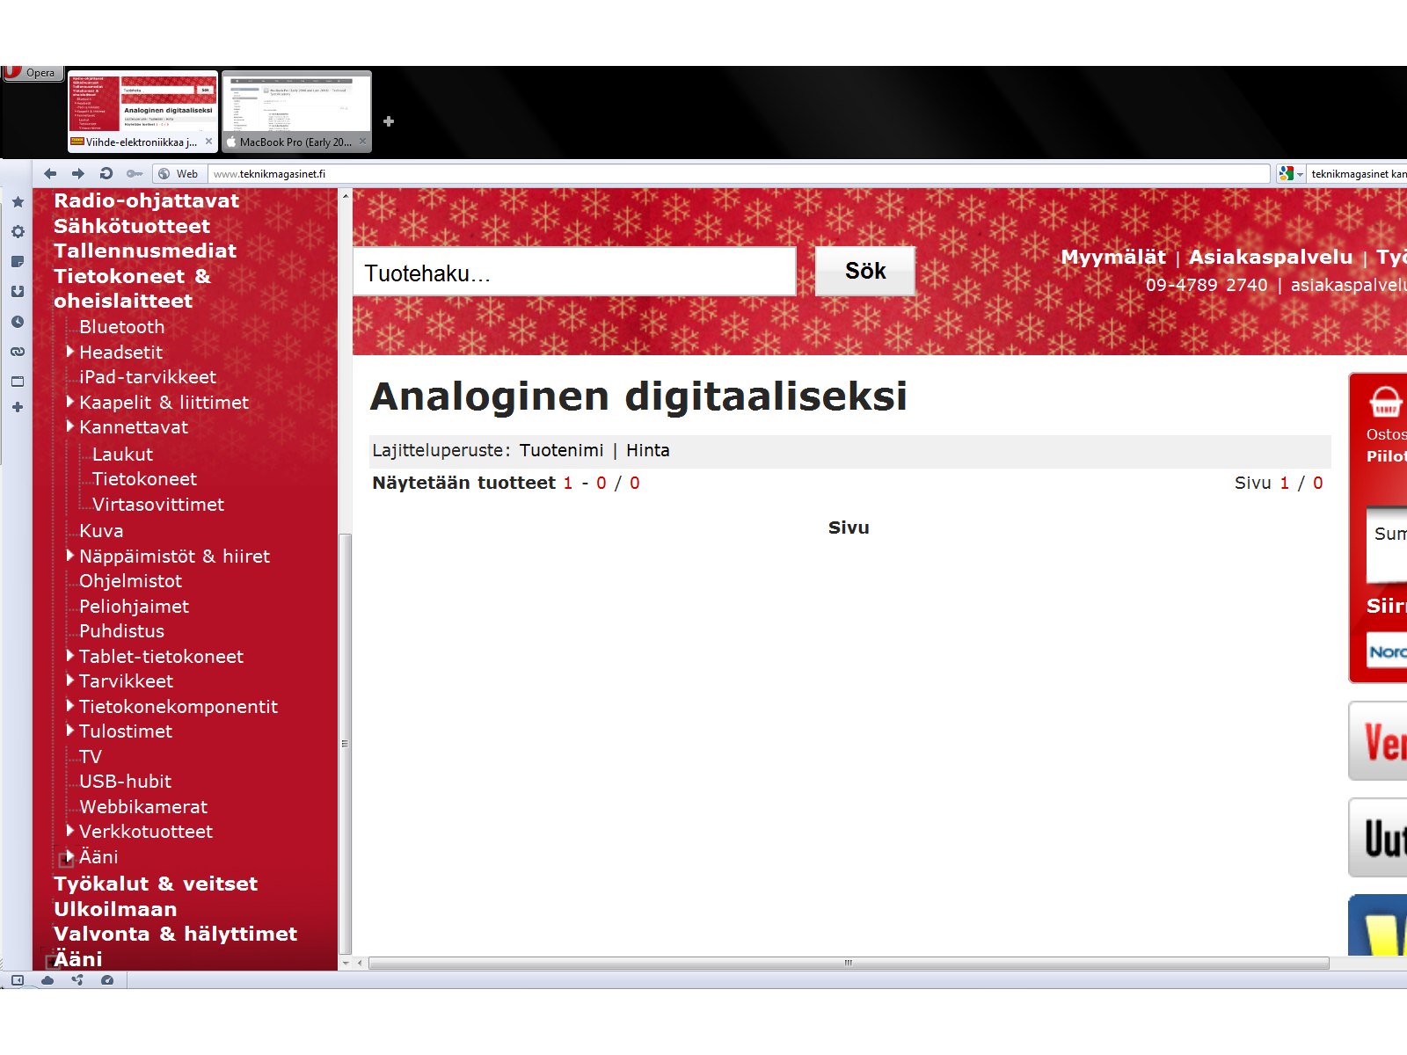Sort products by Hinta

tap(647, 450)
